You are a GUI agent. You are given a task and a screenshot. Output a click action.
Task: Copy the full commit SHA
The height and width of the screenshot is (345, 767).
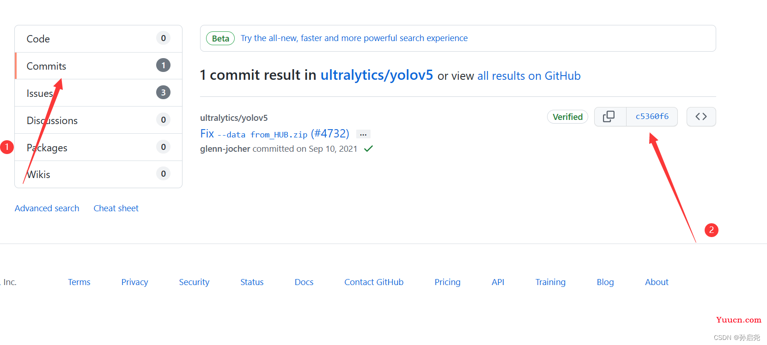click(x=609, y=117)
